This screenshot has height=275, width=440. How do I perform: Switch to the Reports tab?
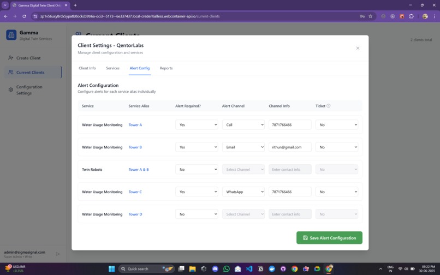click(x=166, y=68)
